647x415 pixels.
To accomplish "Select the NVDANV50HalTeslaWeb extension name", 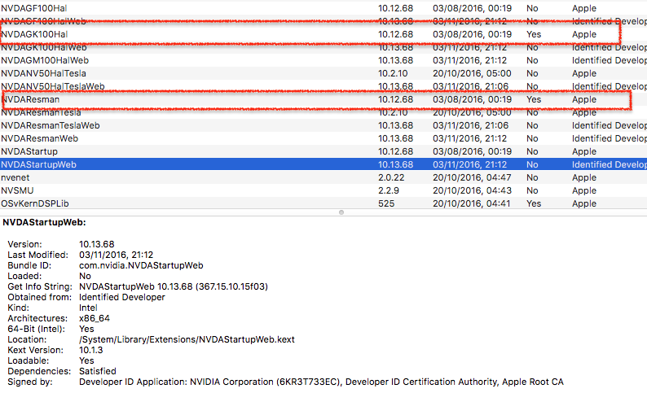I will pos(53,86).
